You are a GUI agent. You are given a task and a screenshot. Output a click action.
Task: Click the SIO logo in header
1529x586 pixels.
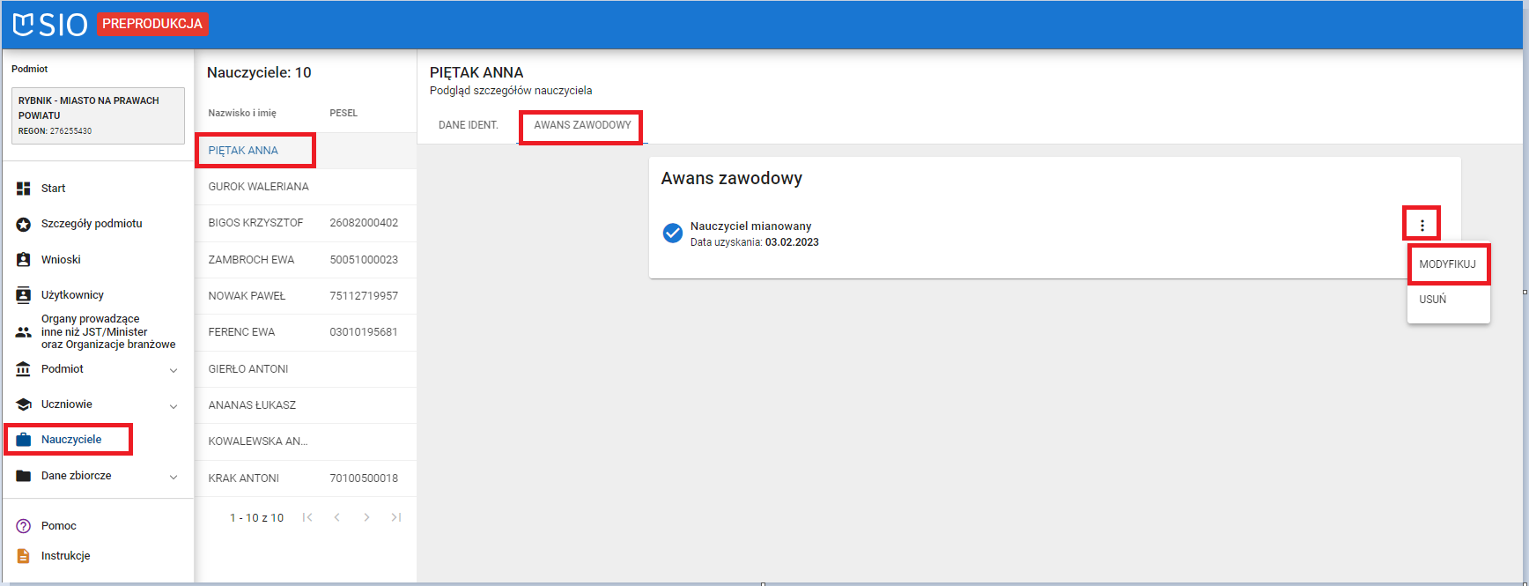[x=50, y=25]
